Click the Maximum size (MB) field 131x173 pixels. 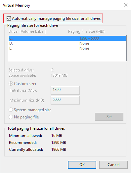tap(65, 100)
